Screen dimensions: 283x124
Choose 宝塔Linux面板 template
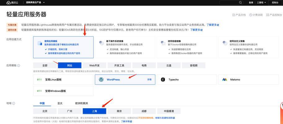(x=63, y=80)
